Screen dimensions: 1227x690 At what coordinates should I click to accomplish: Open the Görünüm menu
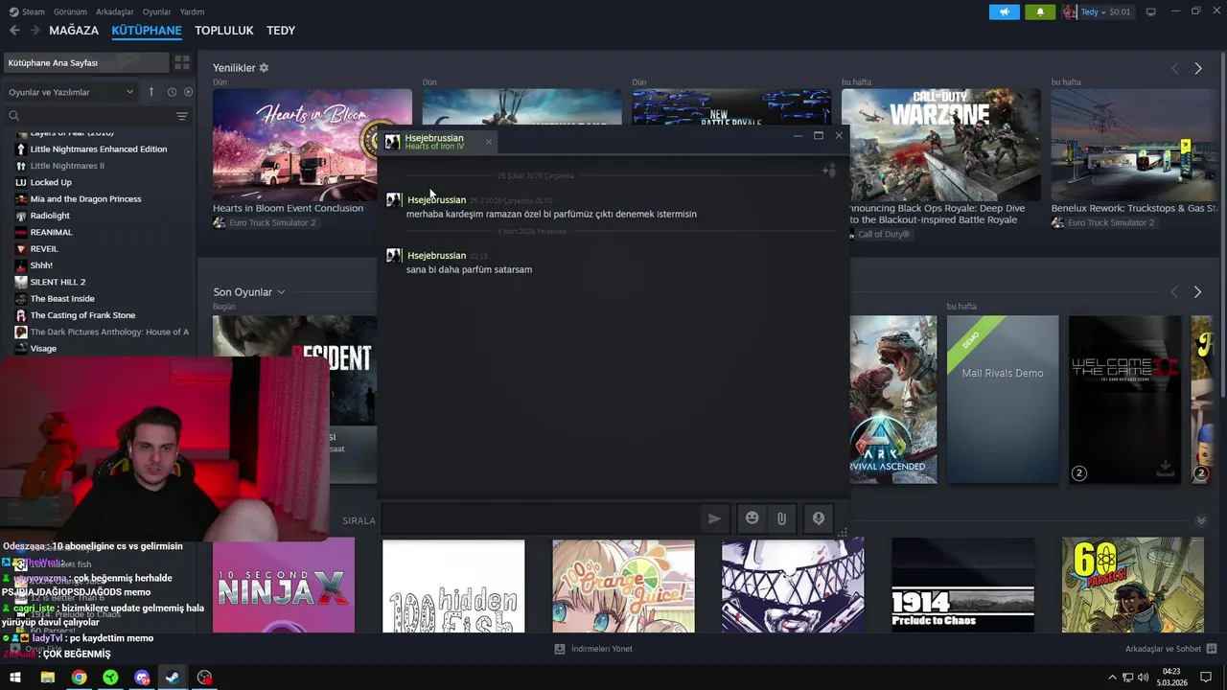click(x=70, y=11)
